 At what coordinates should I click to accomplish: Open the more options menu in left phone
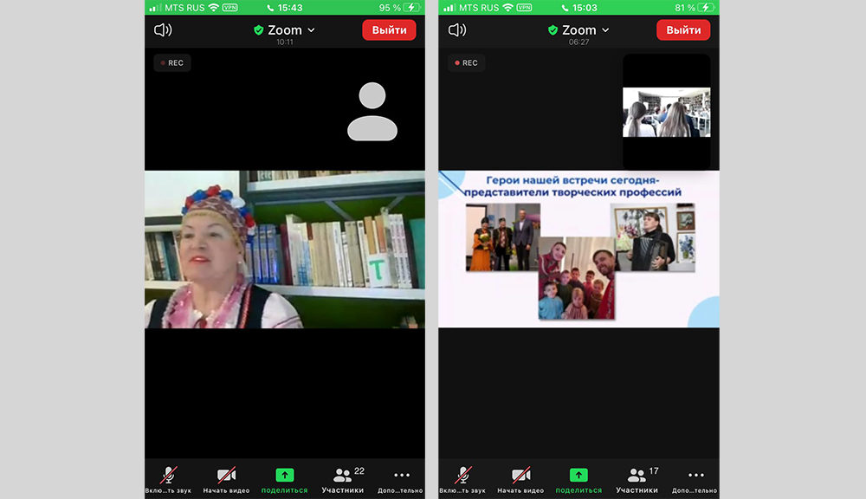coord(401,478)
